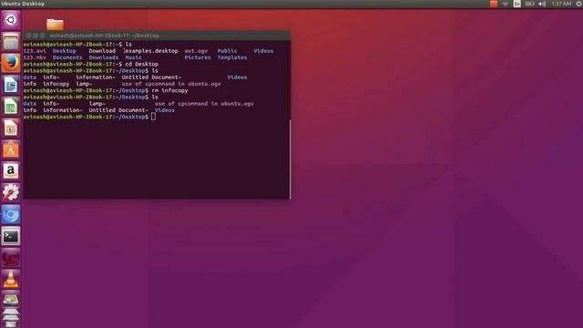Click the 'rm infocopy' command text

click(x=169, y=90)
